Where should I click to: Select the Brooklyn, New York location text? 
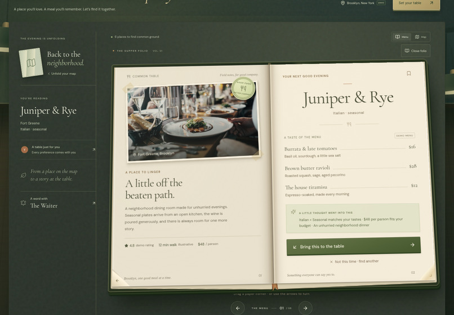pos(360,3)
